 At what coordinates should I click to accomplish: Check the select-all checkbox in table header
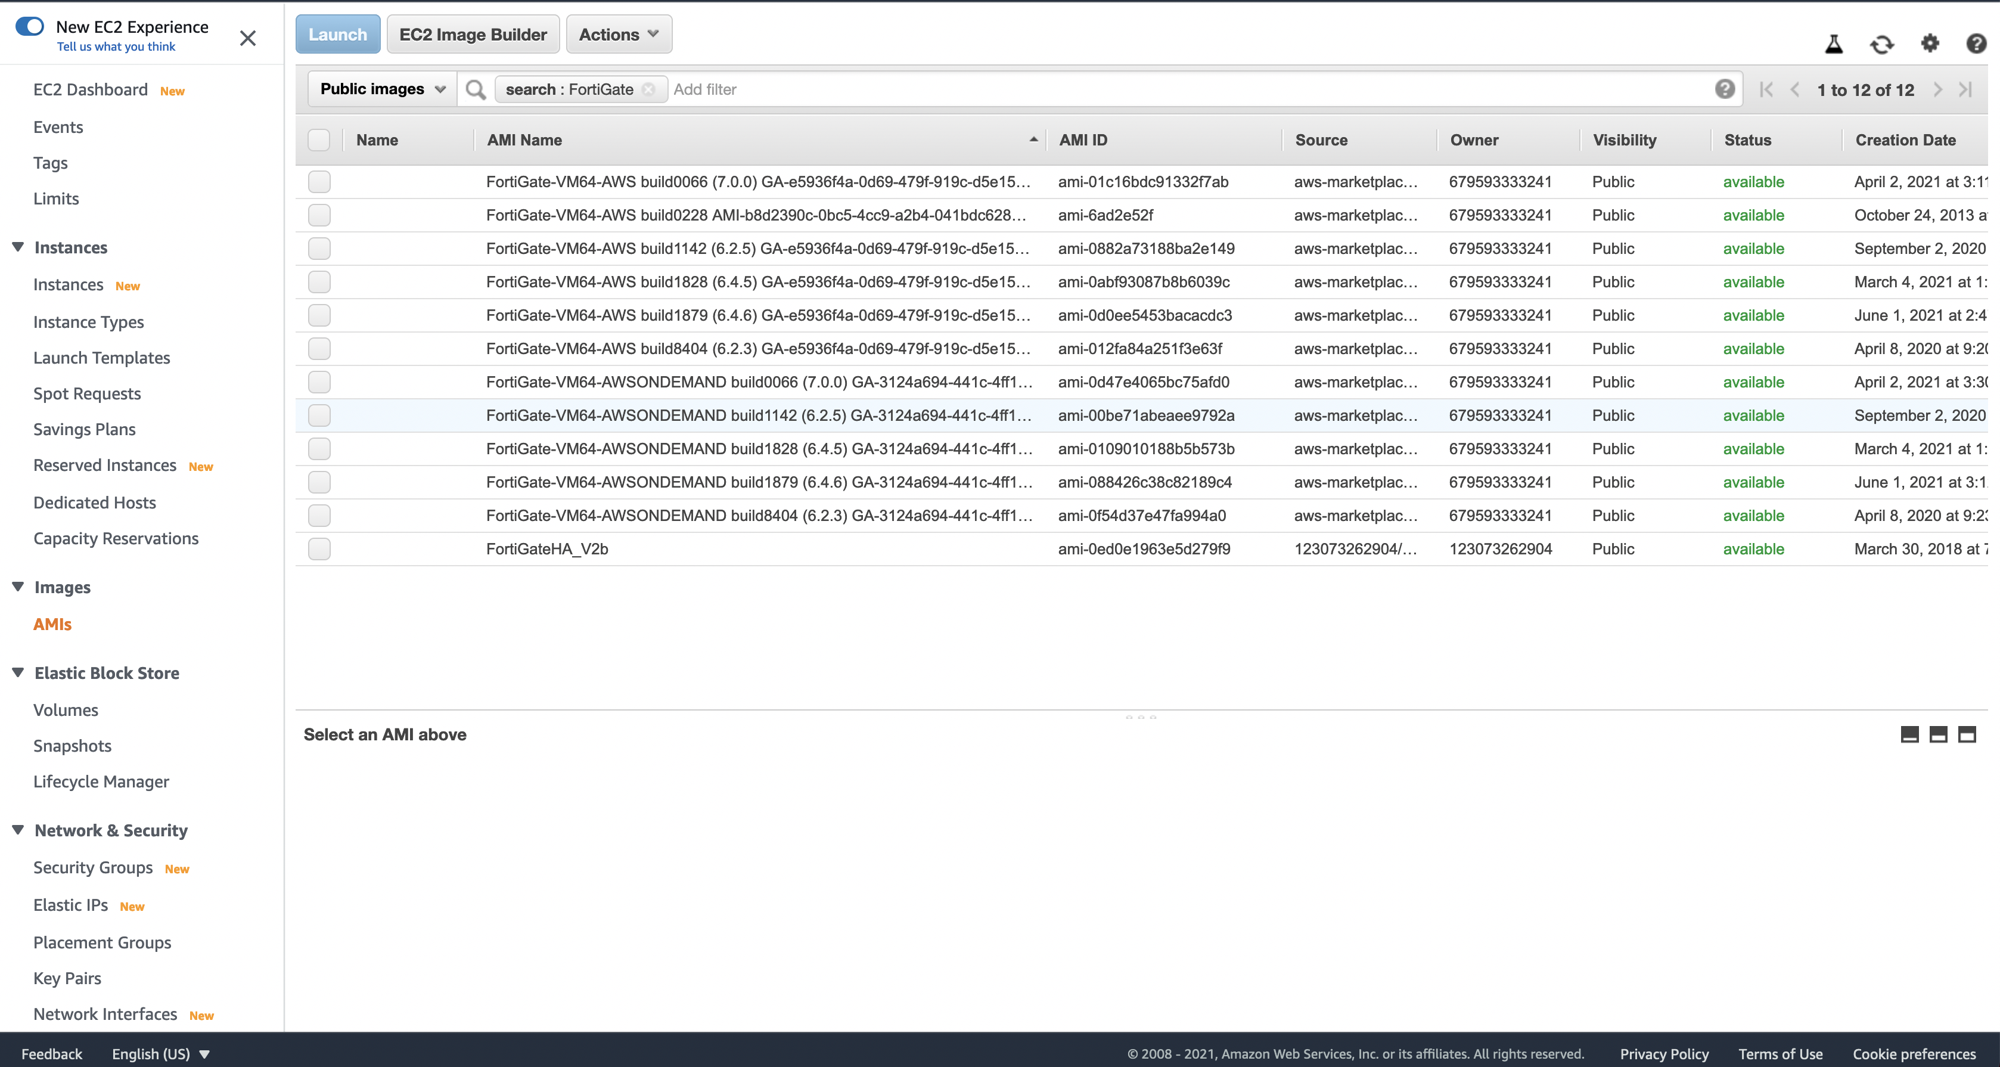click(319, 139)
